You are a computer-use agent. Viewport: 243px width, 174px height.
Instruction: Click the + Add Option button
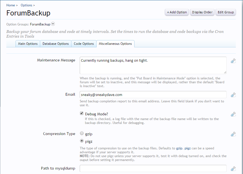(177, 12)
